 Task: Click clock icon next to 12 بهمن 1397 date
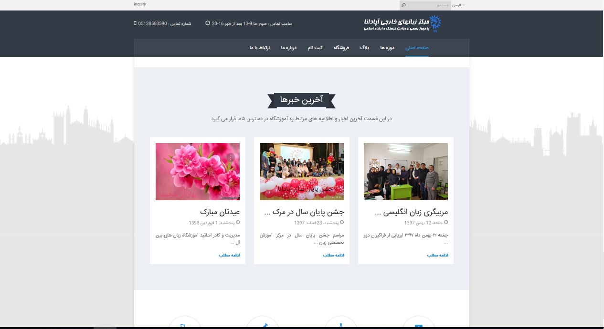pyautogui.click(x=446, y=223)
